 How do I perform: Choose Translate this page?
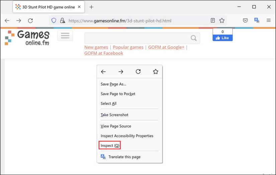point(129,157)
